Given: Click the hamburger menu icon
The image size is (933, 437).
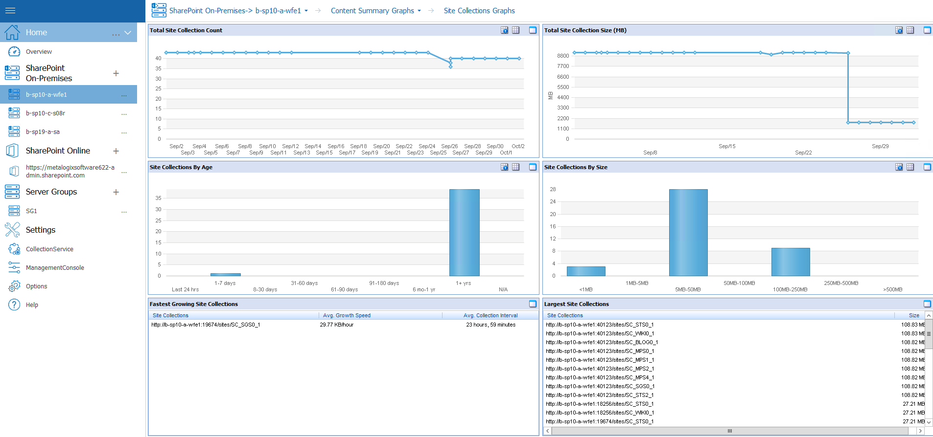Looking at the screenshot, I should 10,10.
